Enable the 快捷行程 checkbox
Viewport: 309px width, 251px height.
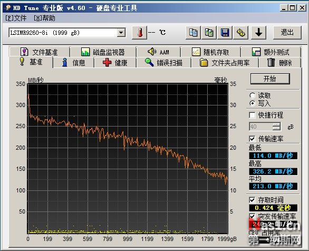click(252, 115)
